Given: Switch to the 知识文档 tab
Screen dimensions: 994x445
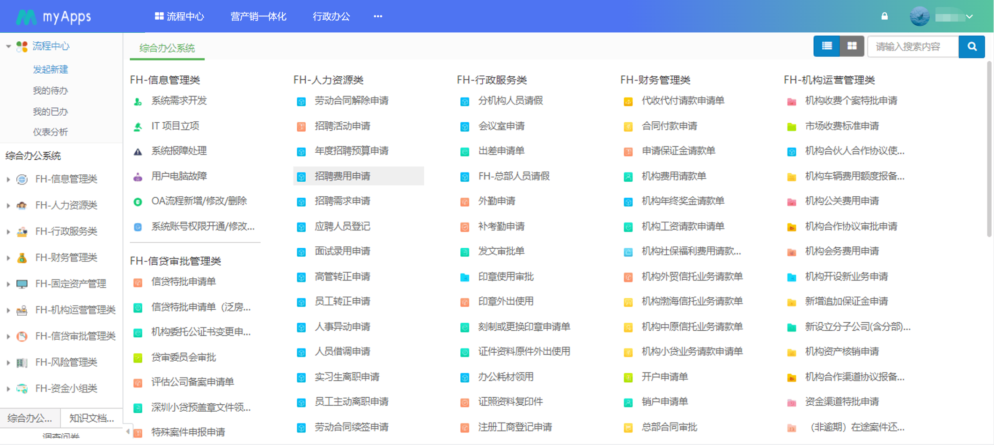Looking at the screenshot, I should click(92, 417).
